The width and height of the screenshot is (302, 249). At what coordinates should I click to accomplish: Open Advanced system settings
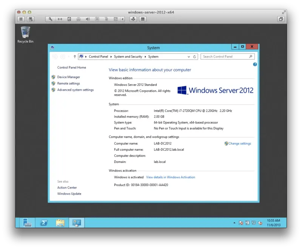coord(75,90)
